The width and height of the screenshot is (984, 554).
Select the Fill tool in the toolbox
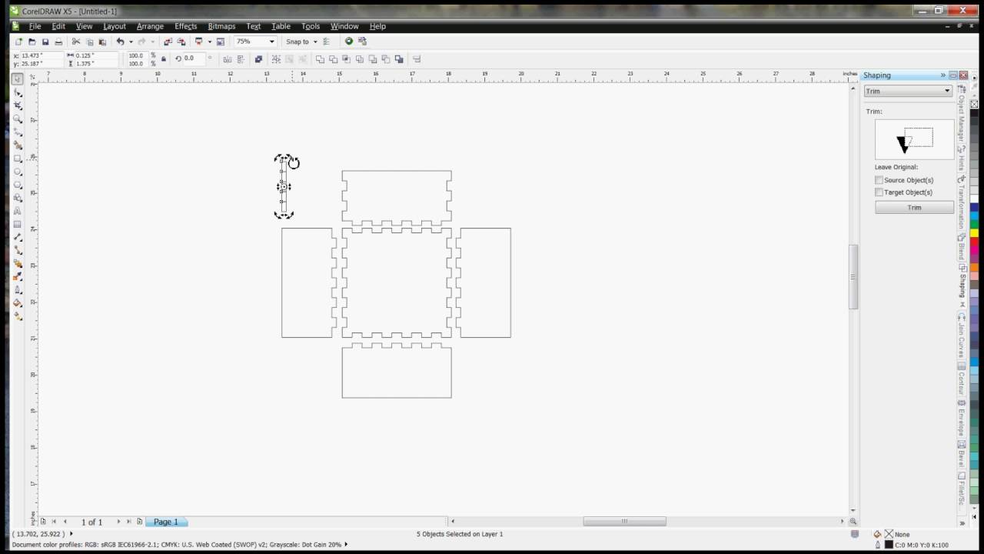click(18, 303)
